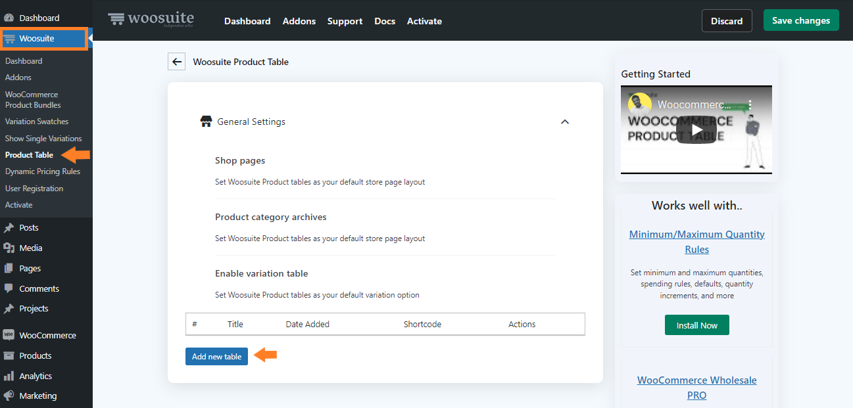Click the Shortcode column header
The image size is (853, 408).
pyautogui.click(x=422, y=325)
